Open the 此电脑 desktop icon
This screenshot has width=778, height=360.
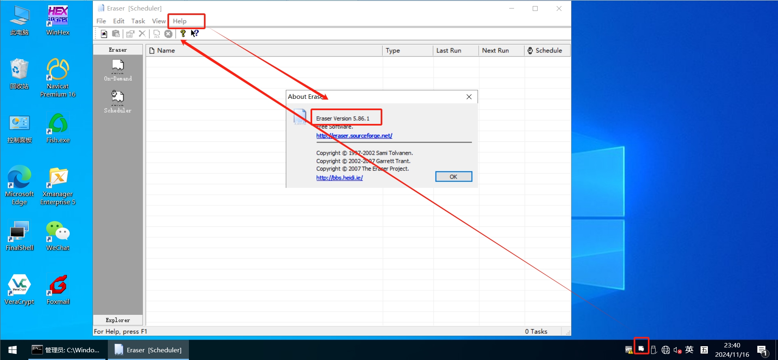(x=19, y=21)
